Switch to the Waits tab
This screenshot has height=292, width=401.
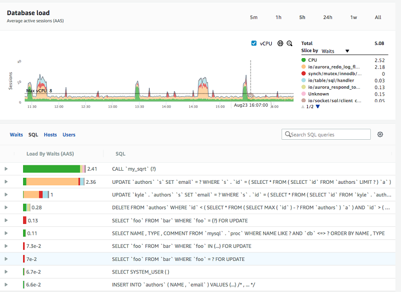17,135
